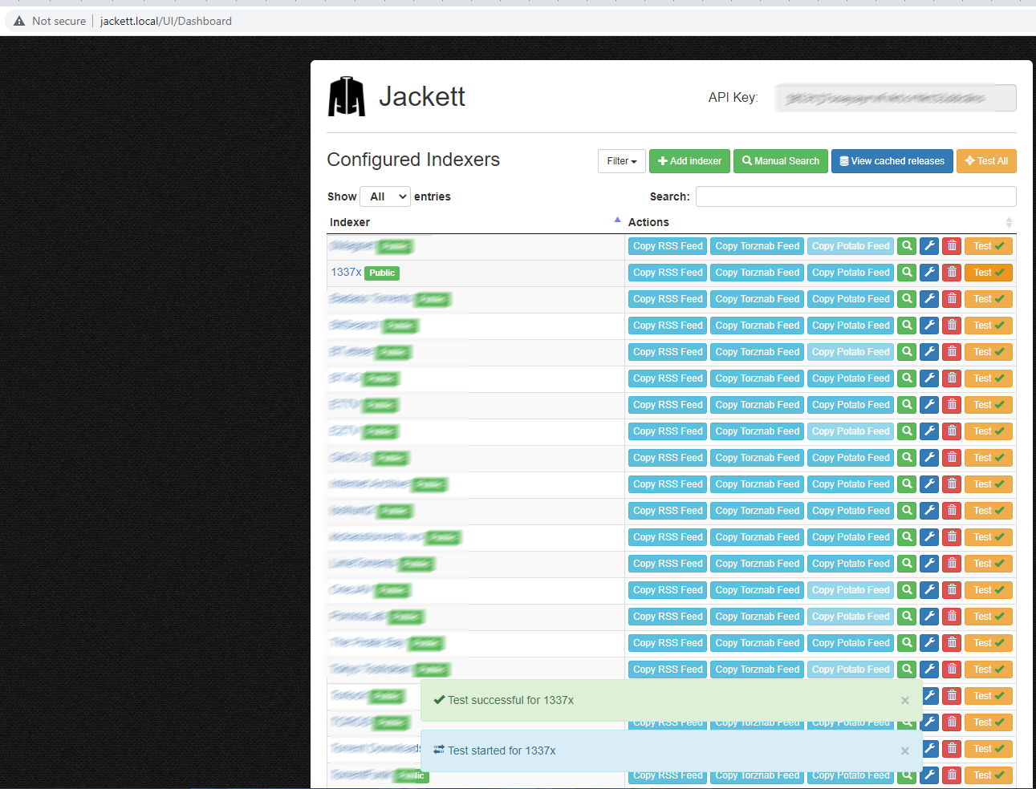Copy Torznab Feed for 1337x
Screen dimensions: 1036x789
(x=758, y=273)
